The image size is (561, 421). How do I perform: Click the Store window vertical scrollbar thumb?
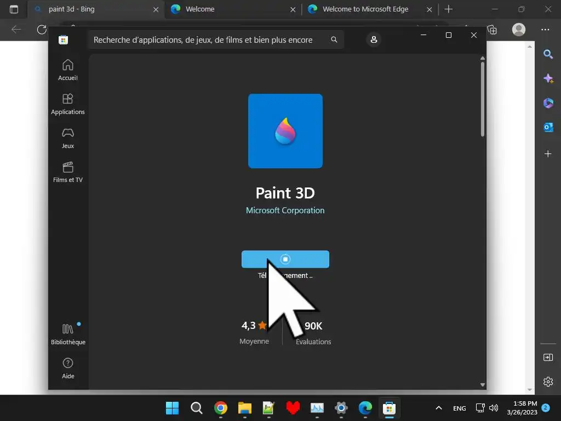click(x=482, y=99)
